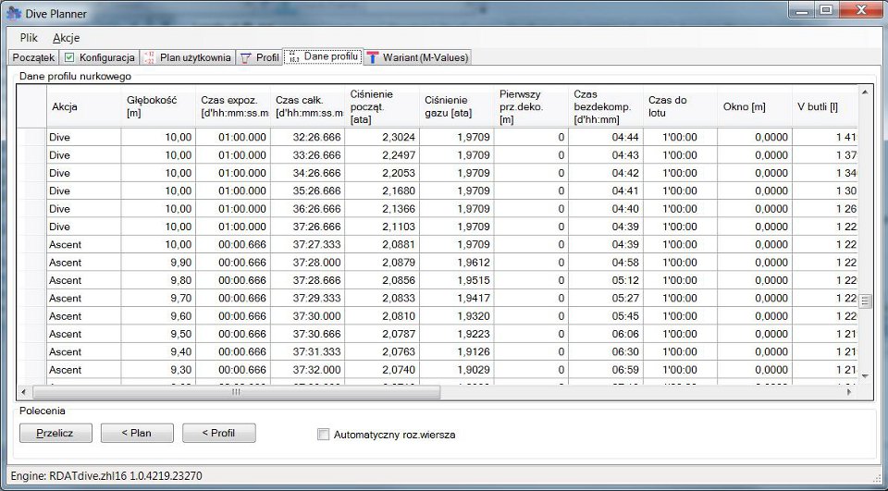Click the red numbers icon on Plan użytkownia tab
The width and height of the screenshot is (888, 491).
(x=150, y=57)
